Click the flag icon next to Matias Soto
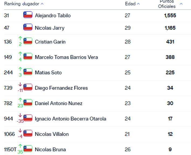 click(x=28, y=72)
